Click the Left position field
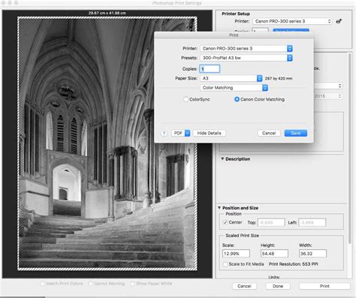The width and height of the screenshot is (356, 298). coord(312,222)
